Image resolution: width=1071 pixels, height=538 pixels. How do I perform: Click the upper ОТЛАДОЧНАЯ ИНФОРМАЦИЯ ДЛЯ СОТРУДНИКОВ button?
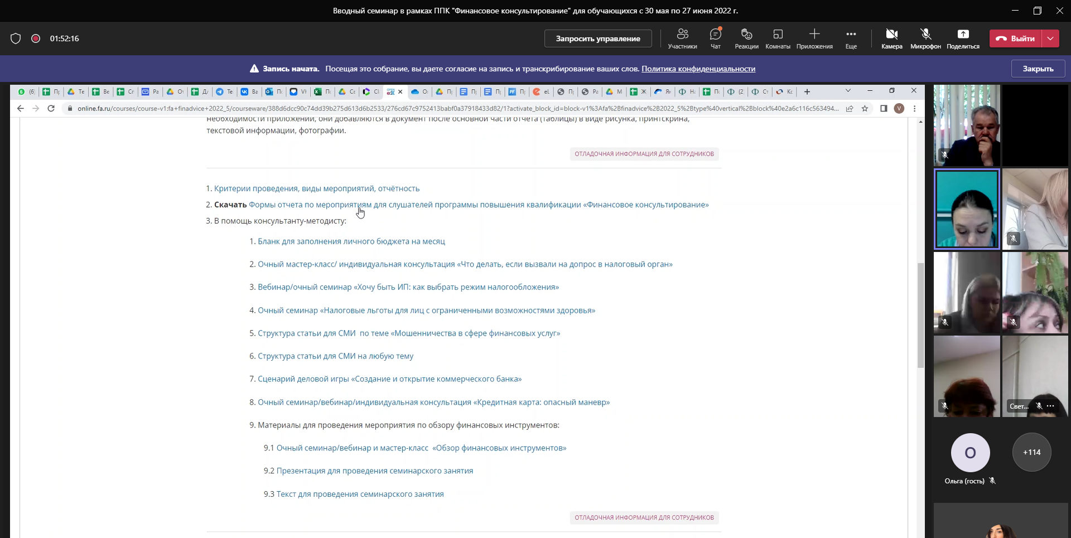coord(644,154)
